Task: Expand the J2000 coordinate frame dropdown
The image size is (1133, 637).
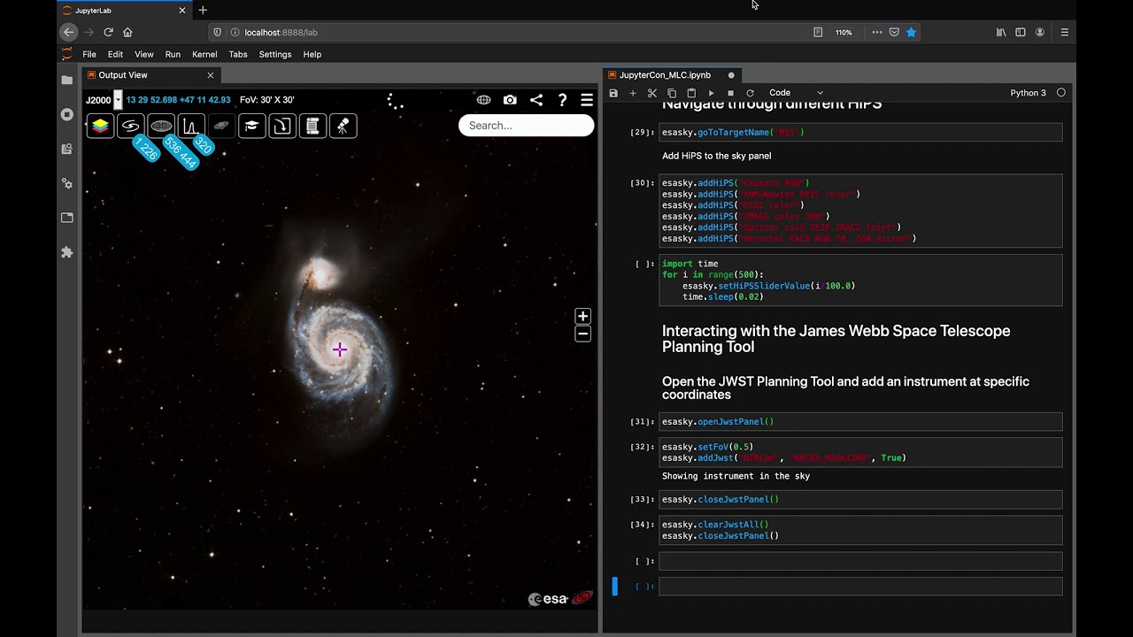Action: 118,100
